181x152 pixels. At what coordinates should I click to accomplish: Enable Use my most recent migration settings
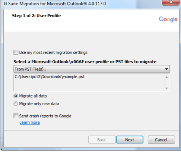16,52
